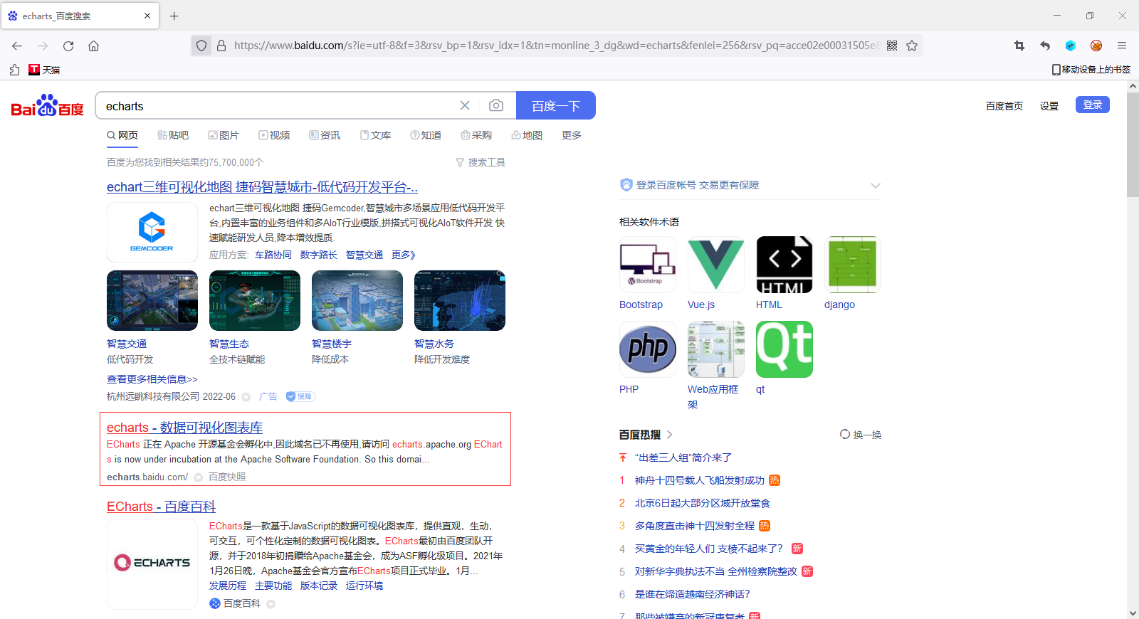
Task: Go to 百度首页
Action: pos(1004,106)
